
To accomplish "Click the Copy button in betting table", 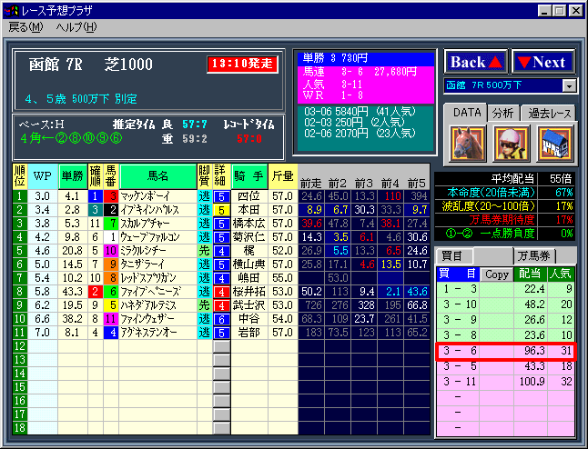I will pos(497,273).
